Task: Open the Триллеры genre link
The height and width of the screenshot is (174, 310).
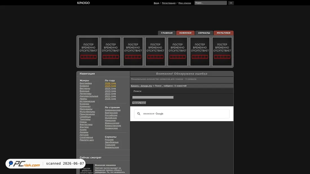Action: [85, 119]
